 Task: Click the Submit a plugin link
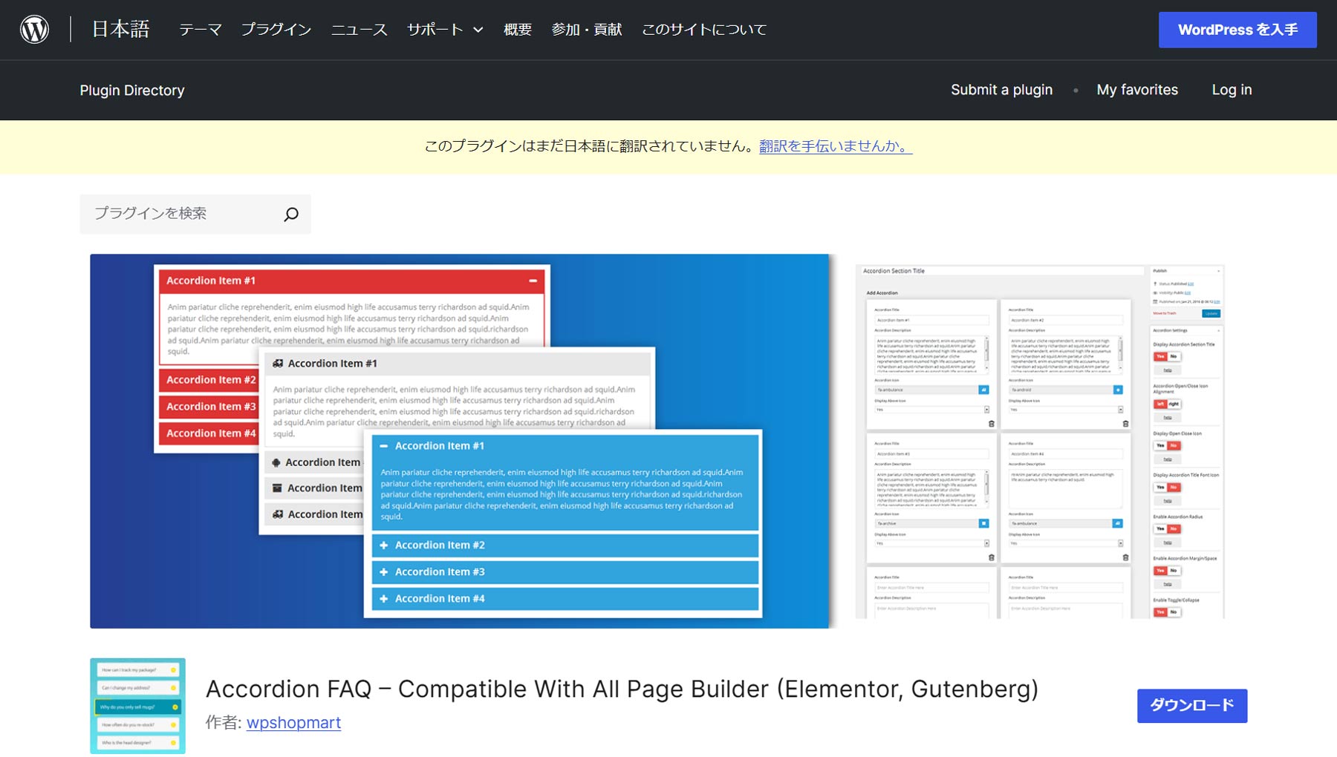[x=1001, y=90]
